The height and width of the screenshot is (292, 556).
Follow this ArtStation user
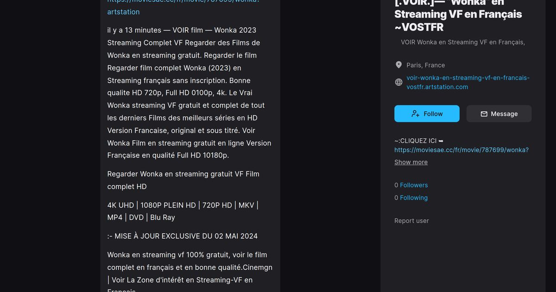[x=427, y=114]
